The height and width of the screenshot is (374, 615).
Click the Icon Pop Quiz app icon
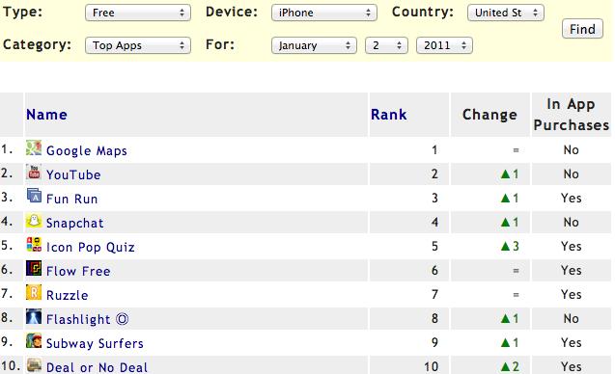click(34, 245)
